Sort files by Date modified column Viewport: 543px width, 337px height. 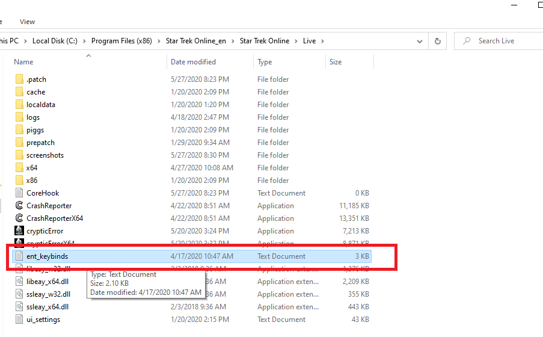click(x=193, y=62)
